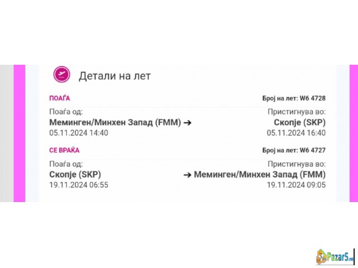The image size is (358, 268).
Task: Click the ПОАЃА section label
Action: [60, 98]
